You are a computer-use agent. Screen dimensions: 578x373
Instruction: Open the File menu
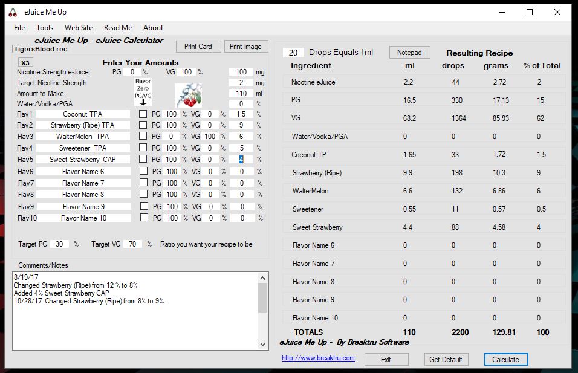pyautogui.click(x=19, y=28)
